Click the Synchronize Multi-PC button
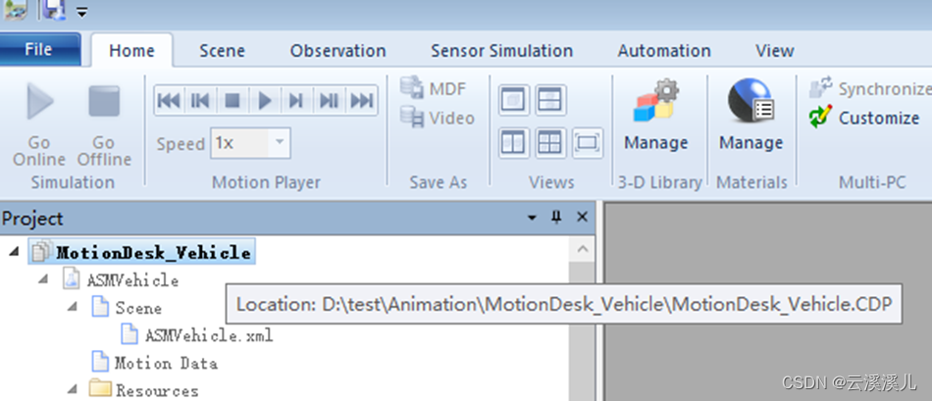Viewport: 932px width, 401px height. pyautogui.click(x=870, y=89)
